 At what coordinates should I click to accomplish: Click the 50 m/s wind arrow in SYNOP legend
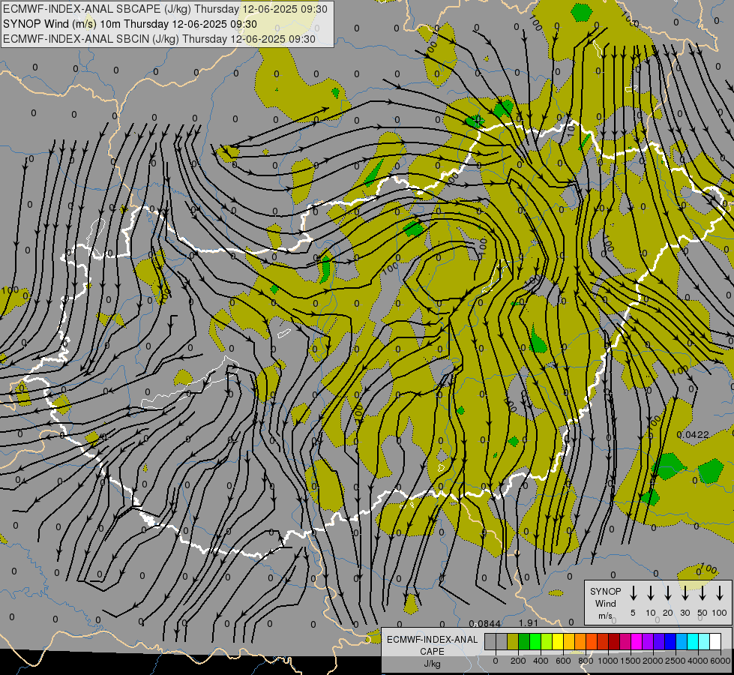(703, 592)
